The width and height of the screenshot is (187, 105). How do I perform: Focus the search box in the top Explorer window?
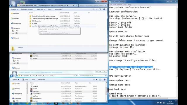pyautogui.click(x=91, y=5)
